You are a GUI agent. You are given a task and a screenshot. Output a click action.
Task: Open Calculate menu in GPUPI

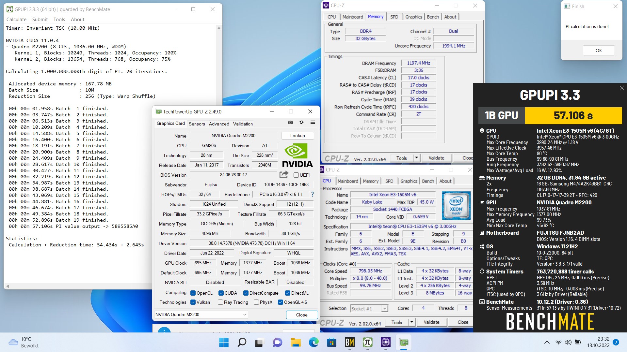[16, 20]
